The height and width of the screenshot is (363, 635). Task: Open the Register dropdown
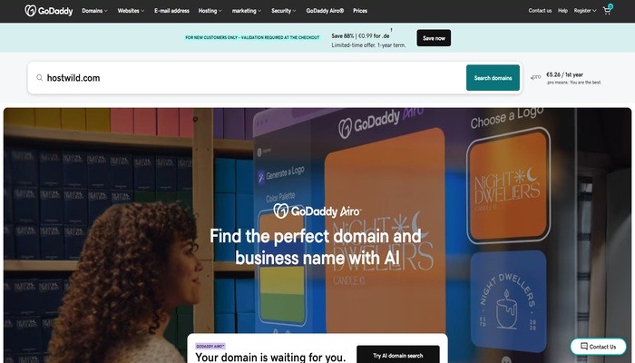click(x=585, y=11)
